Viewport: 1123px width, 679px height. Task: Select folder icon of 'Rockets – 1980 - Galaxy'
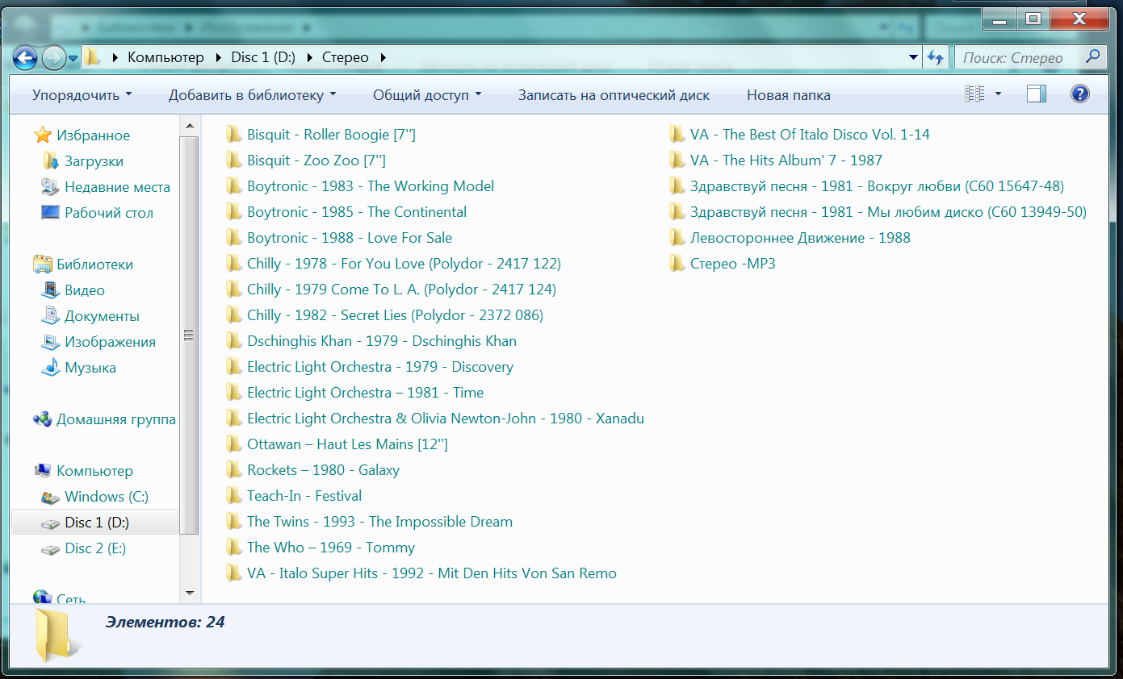point(234,470)
